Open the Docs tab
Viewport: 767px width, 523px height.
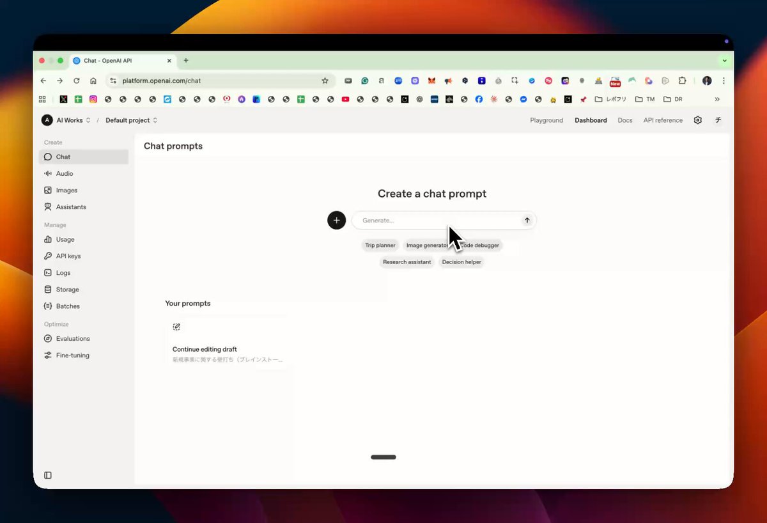625,120
